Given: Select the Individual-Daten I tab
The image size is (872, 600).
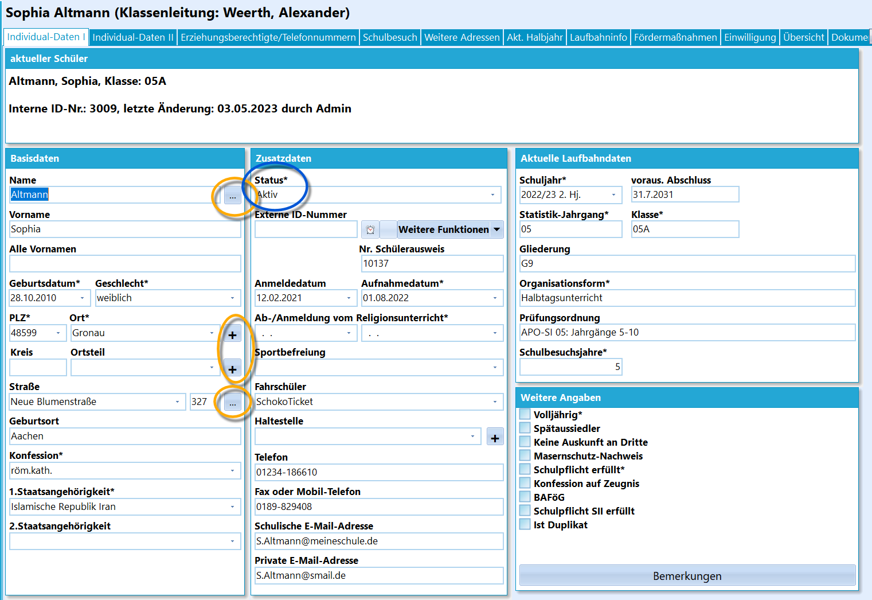Looking at the screenshot, I should (x=46, y=37).
